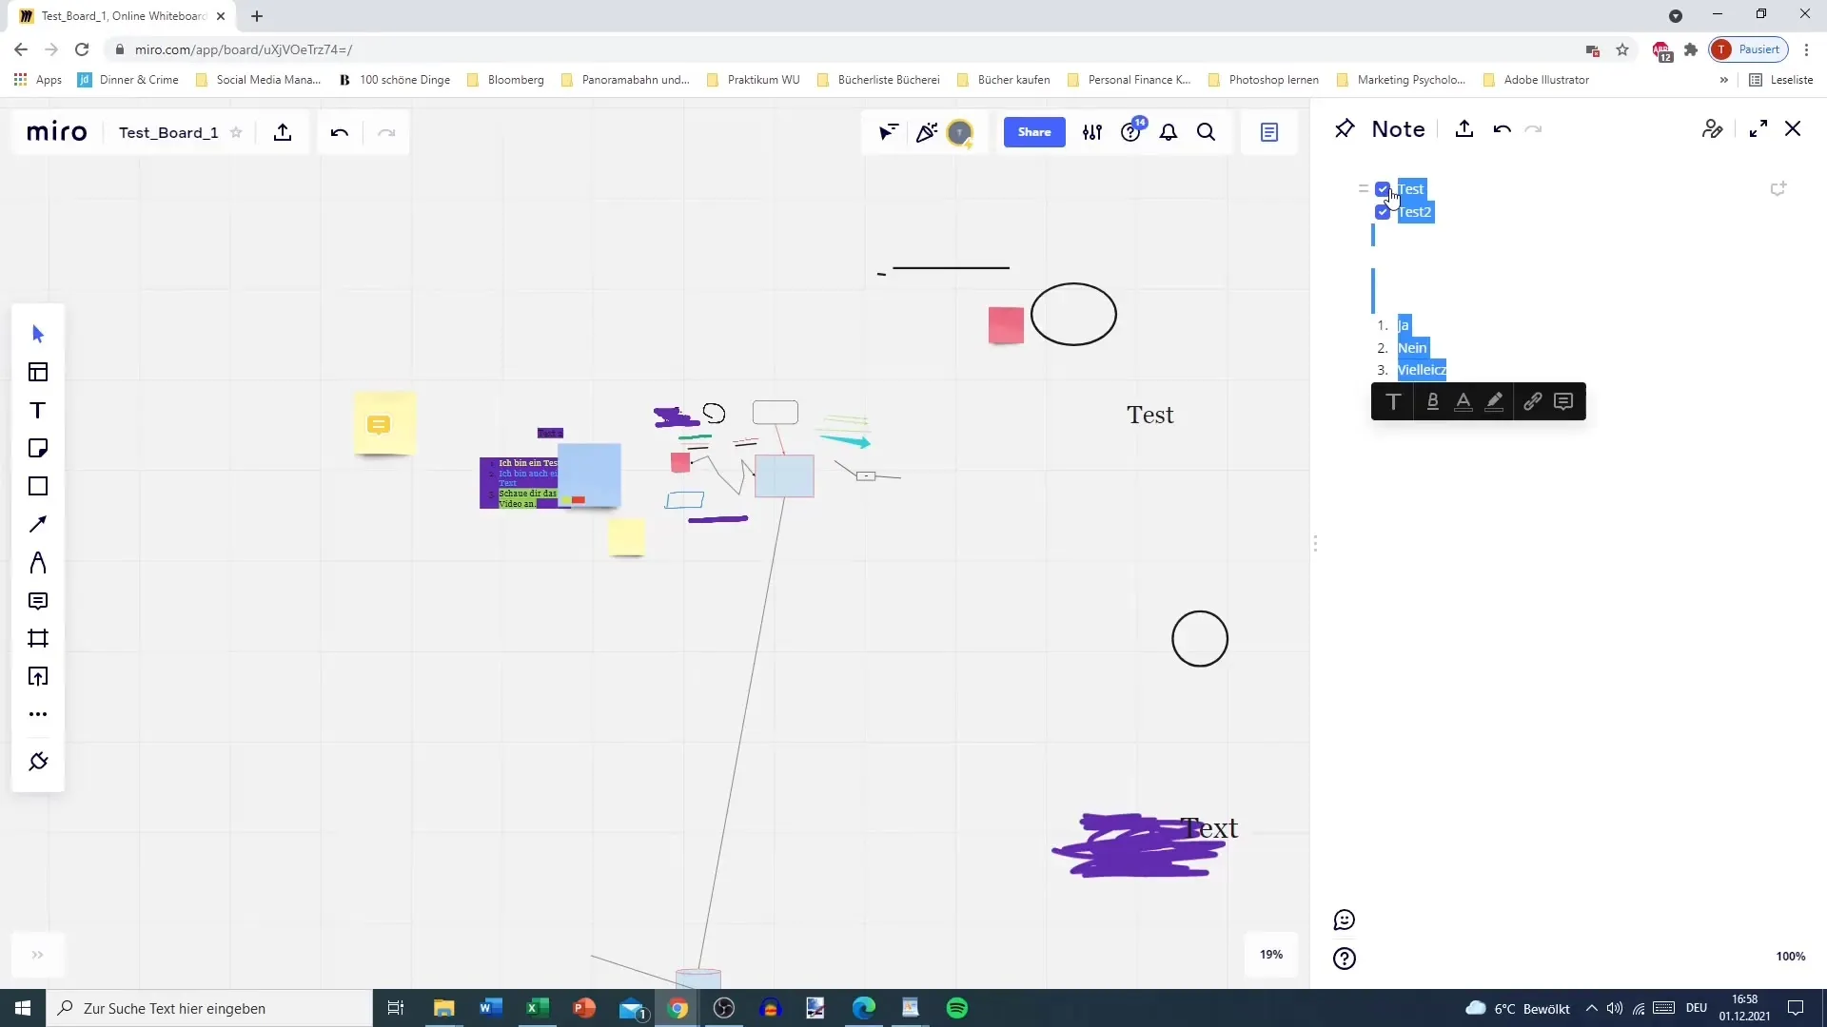Click Windows search box in taskbar

[x=209, y=1008]
